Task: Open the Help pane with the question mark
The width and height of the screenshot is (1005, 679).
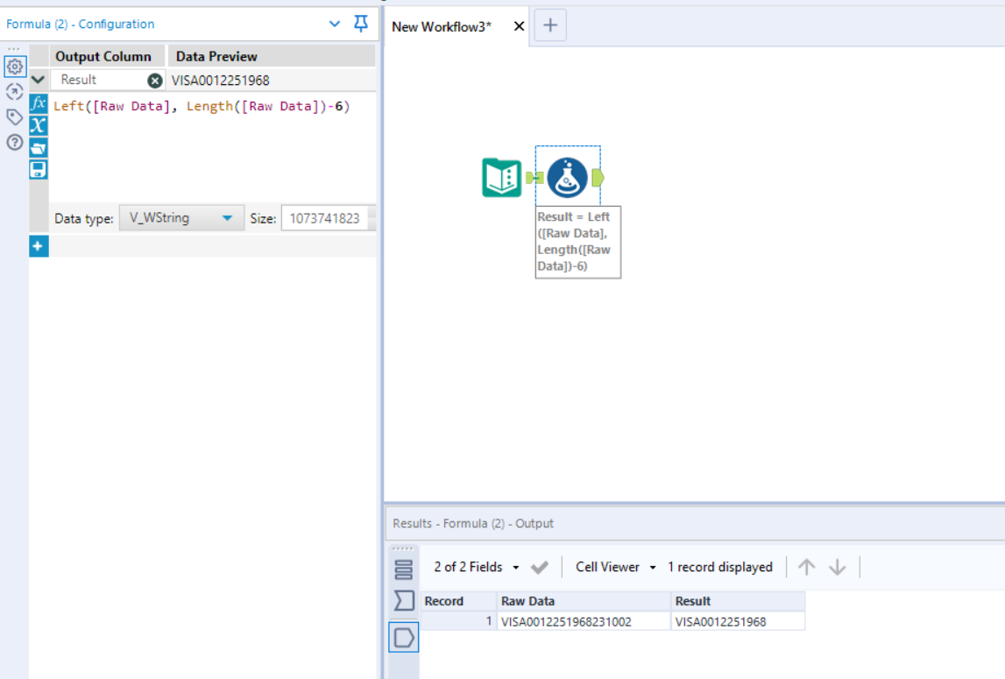Action: click(13, 139)
